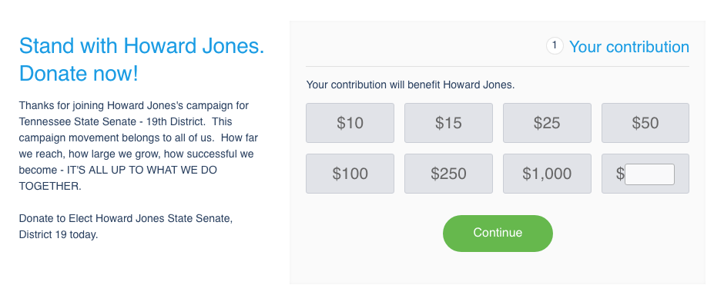The height and width of the screenshot is (295, 714).
Task: Click the green Continue button
Action: 498,234
